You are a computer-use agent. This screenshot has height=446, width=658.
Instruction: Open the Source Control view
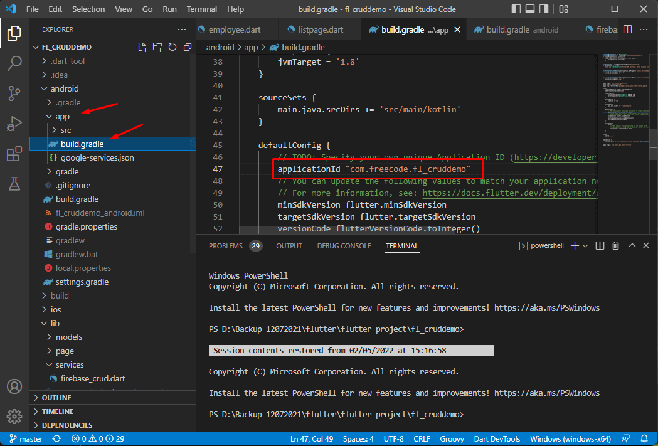[x=14, y=93]
